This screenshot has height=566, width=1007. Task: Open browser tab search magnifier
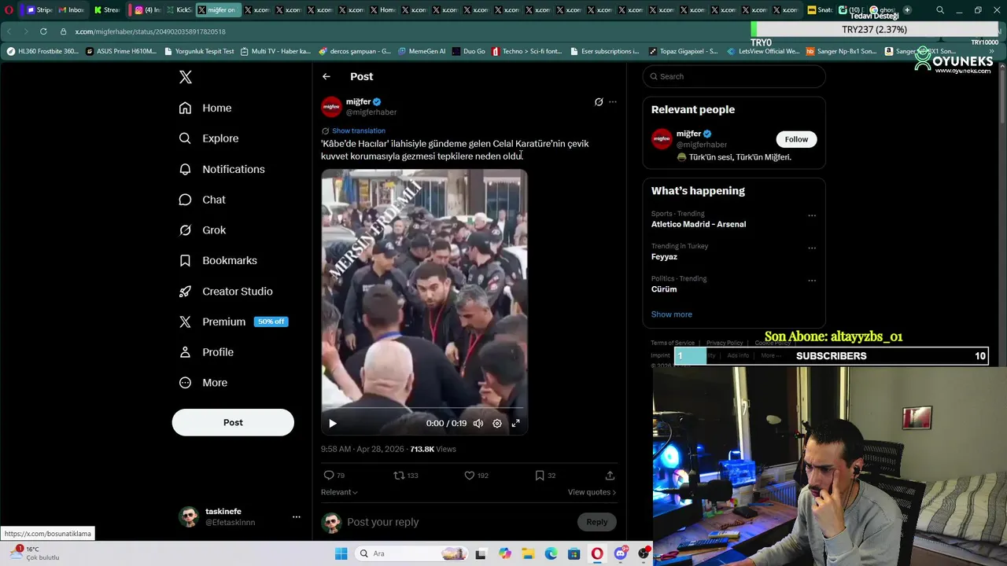click(x=940, y=10)
